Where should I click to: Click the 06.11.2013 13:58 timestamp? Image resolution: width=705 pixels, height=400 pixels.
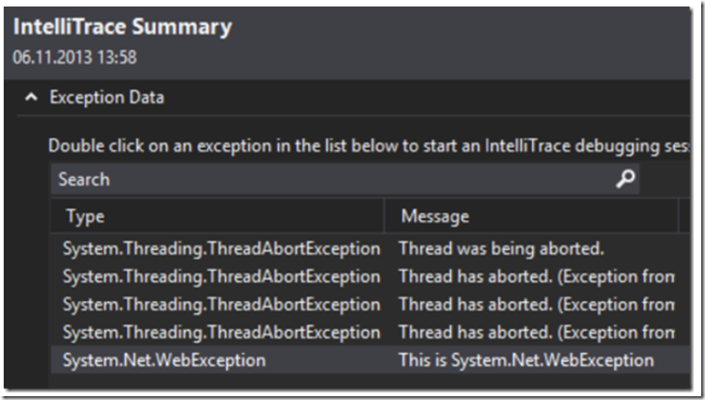pyautogui.click(x=75, y=58)
